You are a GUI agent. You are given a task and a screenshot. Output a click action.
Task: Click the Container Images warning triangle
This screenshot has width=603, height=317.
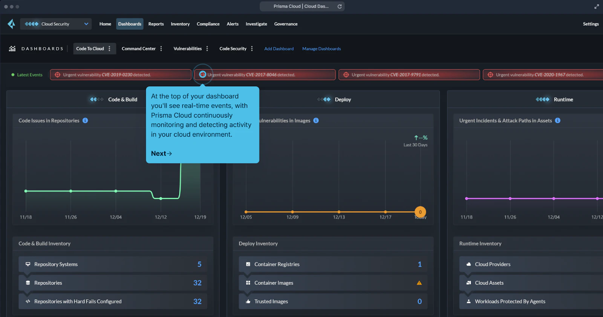point(419,283)
